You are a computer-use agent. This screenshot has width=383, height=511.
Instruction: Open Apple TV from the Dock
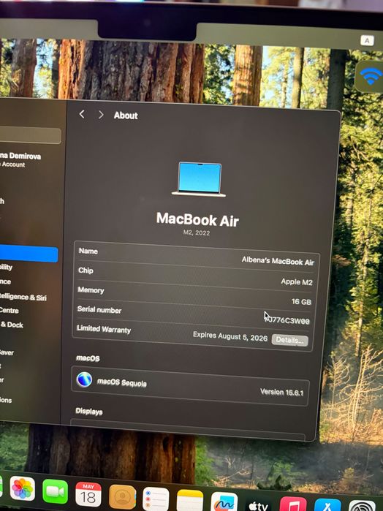click(x=258, y=504)
